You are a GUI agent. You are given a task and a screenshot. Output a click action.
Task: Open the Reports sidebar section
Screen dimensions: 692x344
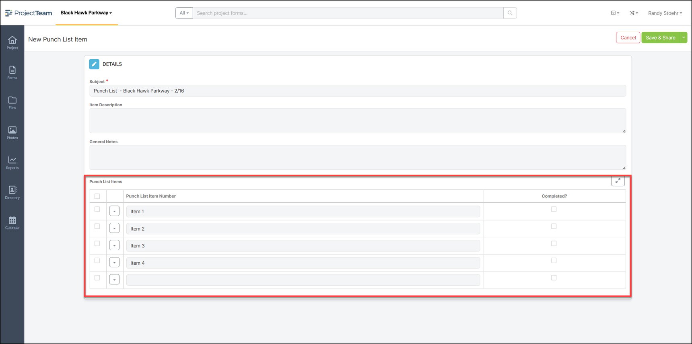tap(12, 163)
